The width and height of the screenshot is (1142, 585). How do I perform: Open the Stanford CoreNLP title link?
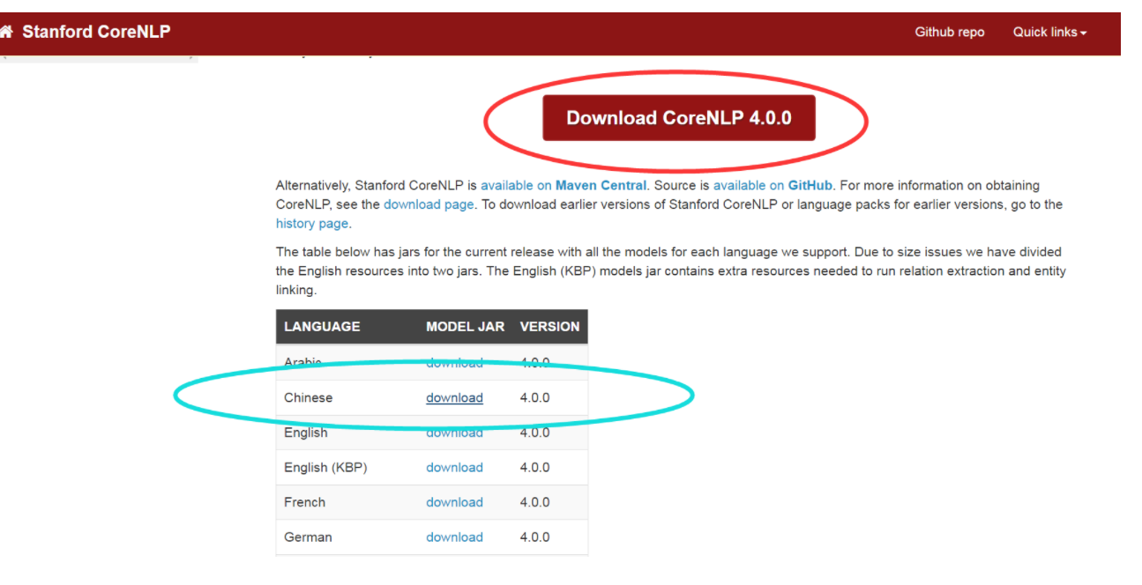pyautogui.click(x=96, y=32)
